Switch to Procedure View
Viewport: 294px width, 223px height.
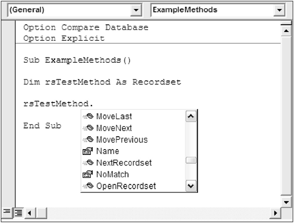coord(6,212)
